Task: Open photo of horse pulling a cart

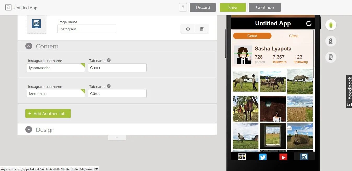Action: 273,82
